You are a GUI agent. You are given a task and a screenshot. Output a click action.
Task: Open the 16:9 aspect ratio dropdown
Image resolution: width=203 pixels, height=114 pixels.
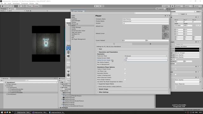click(x=17, y=11)
